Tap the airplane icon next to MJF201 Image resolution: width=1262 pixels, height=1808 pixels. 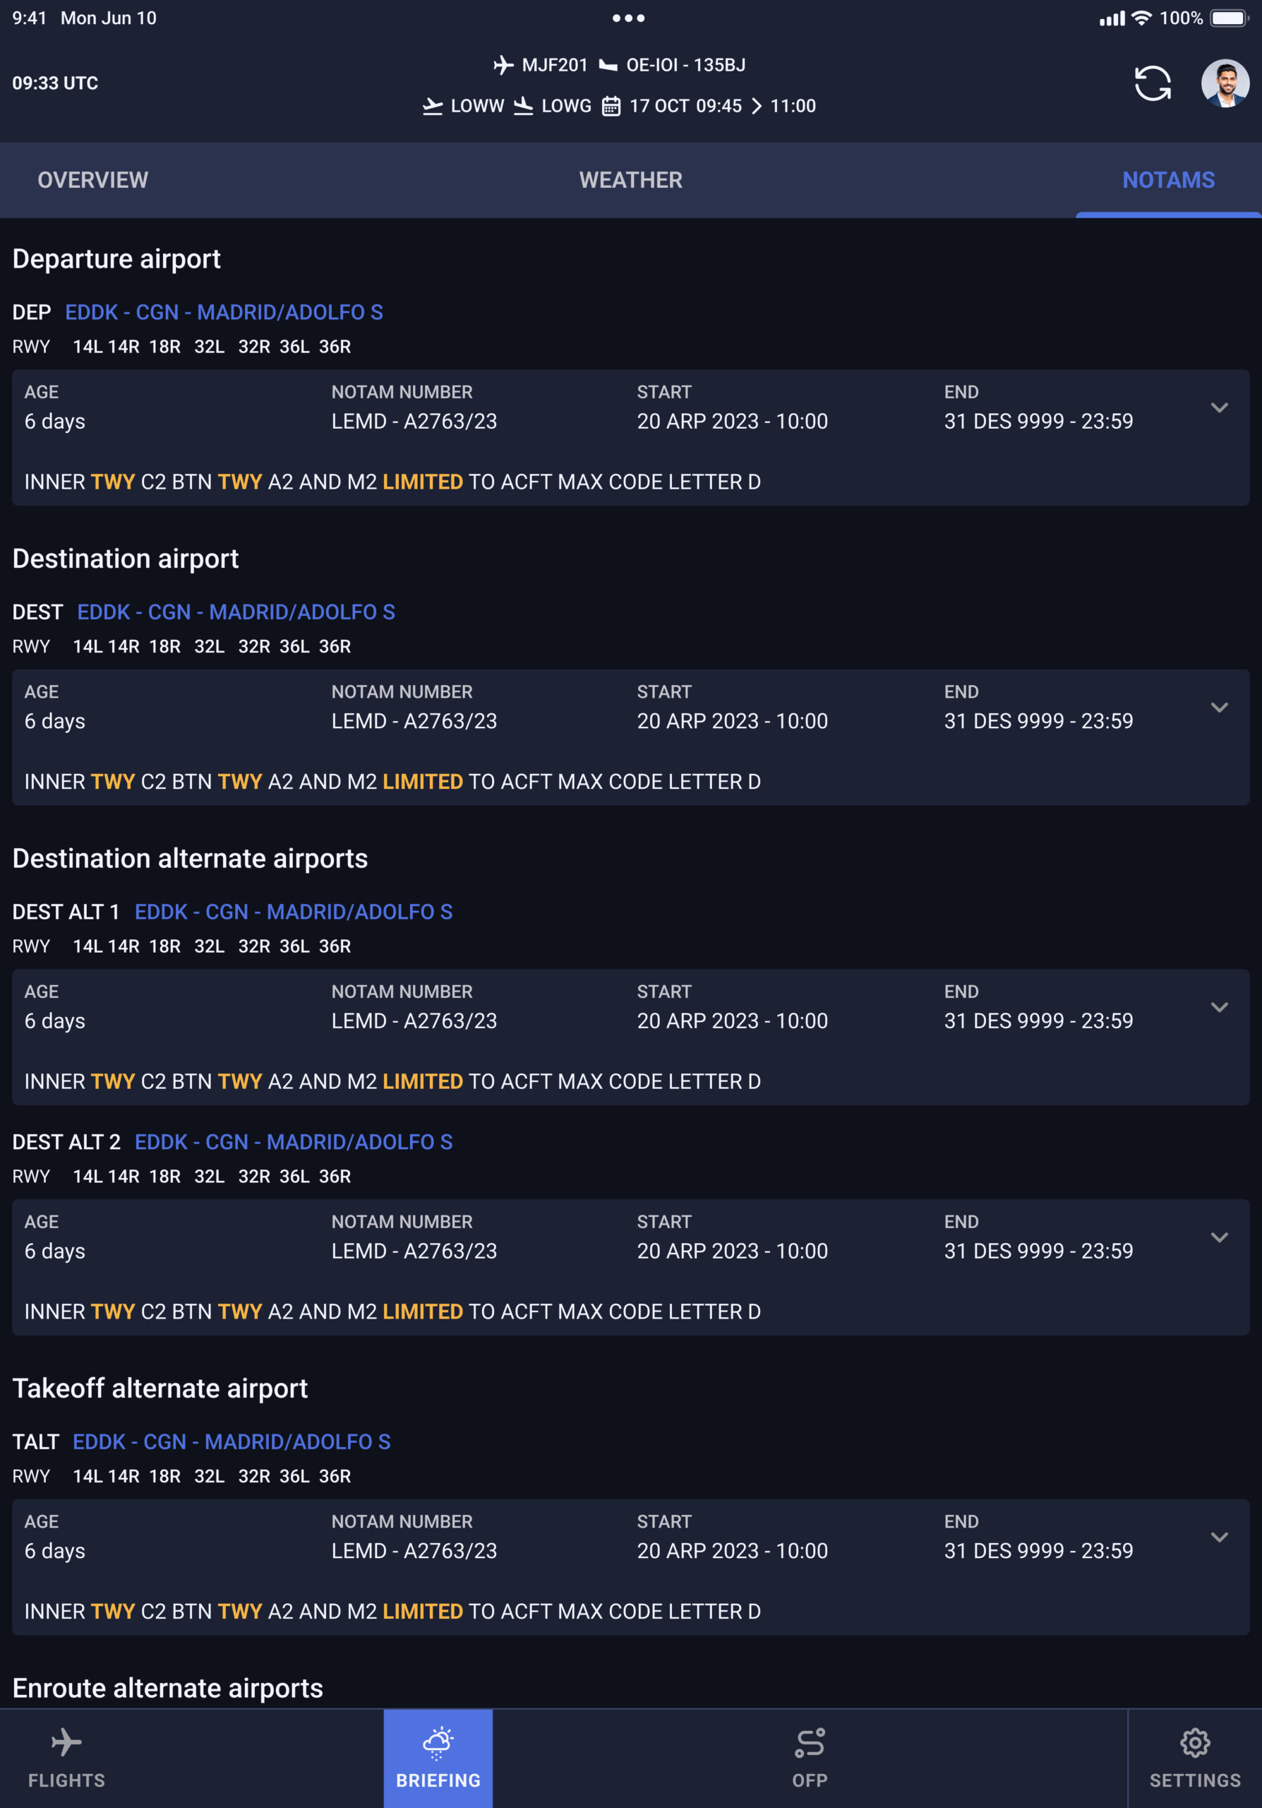point(503,66)
